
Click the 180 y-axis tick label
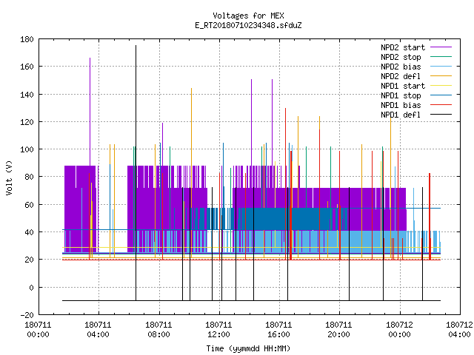click(x=27, y=39)
